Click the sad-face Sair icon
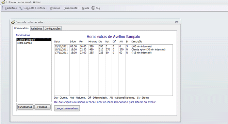This screenshot has width=228, height=124. (93, 8)
